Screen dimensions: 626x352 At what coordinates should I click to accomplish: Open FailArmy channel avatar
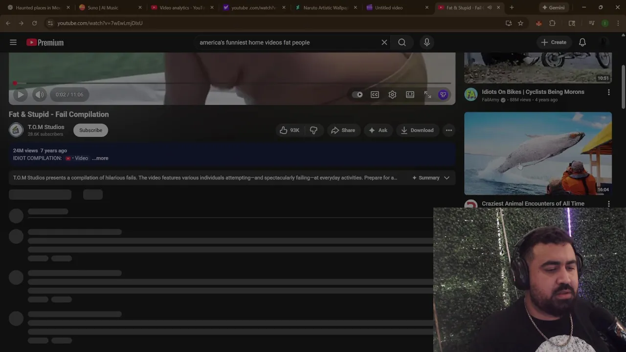(x=471, y=94)
